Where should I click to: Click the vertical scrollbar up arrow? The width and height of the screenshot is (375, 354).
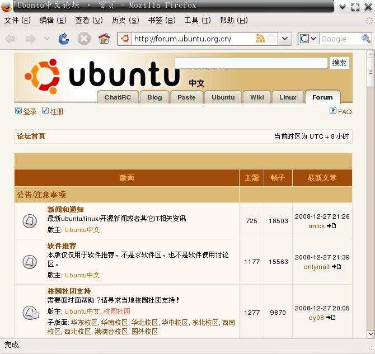click(x=371, y=54)
